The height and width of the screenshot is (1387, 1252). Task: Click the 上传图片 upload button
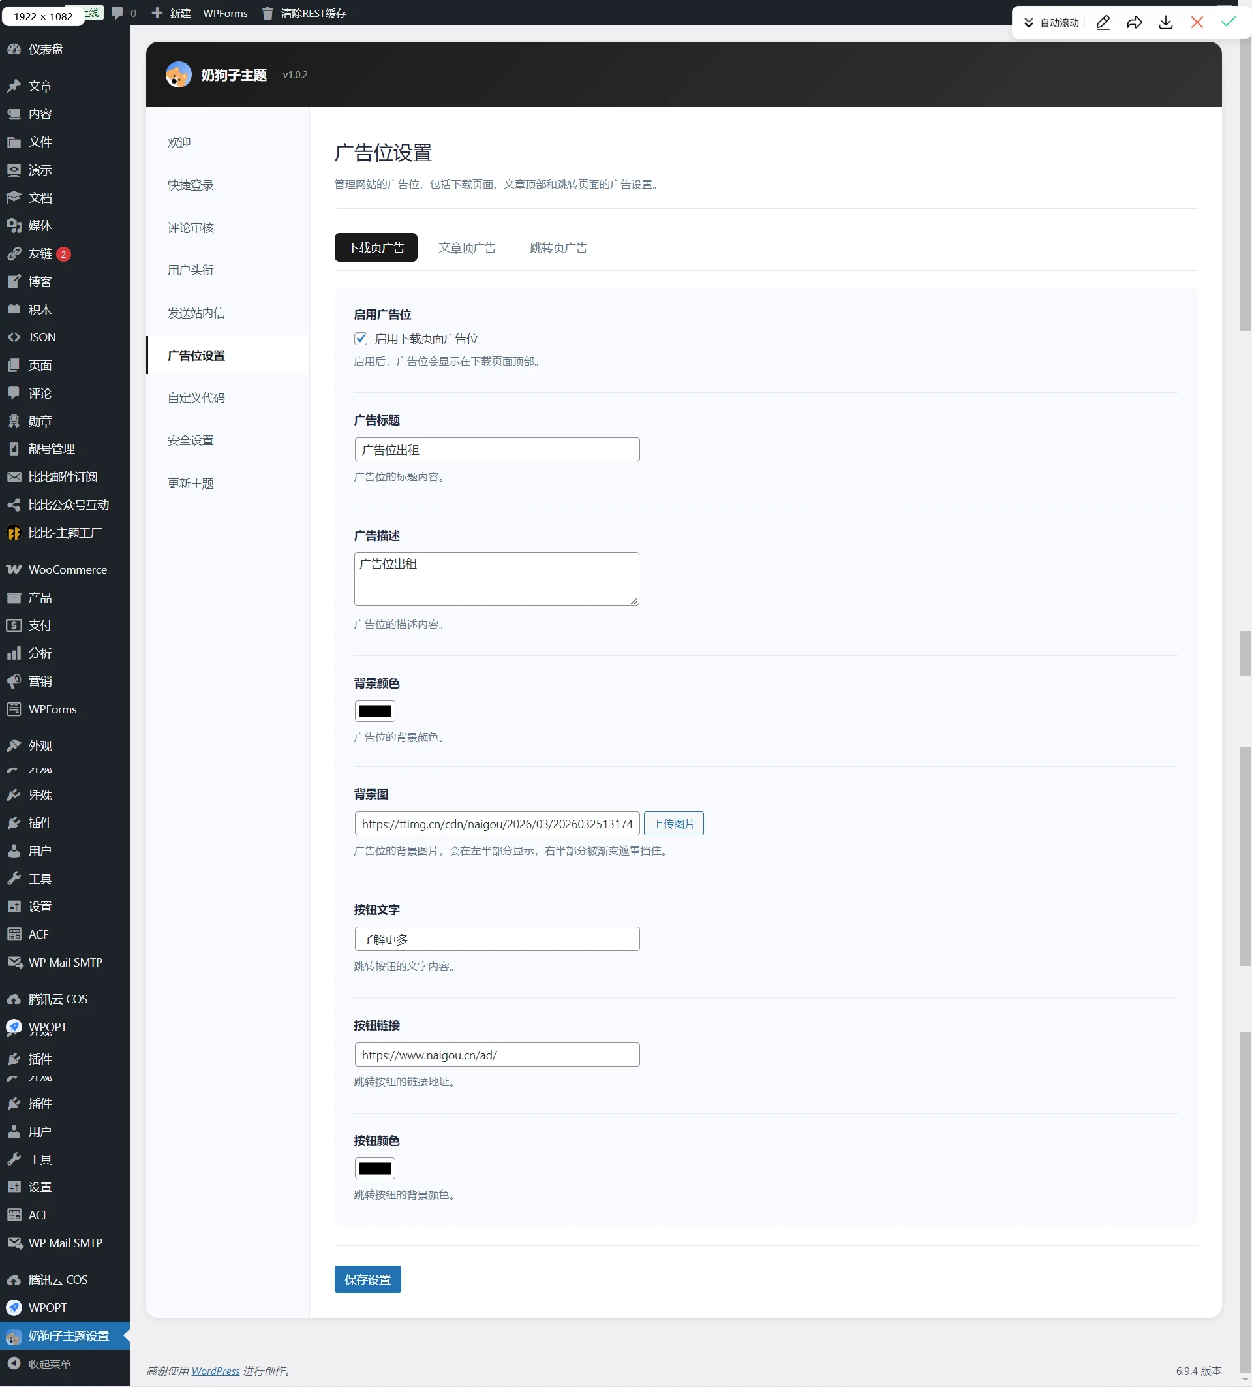coord(674,824)
